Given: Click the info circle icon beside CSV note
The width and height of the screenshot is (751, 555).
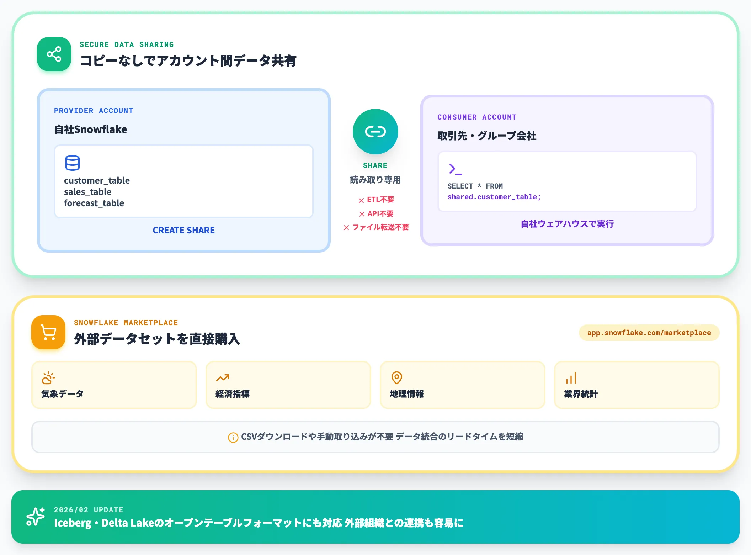Looking at the screenshot, I should point(233,437).
